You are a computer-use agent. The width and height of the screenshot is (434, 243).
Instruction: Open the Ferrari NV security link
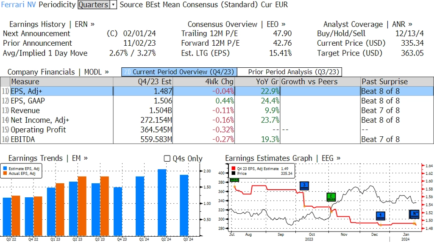tap(19, 5)
